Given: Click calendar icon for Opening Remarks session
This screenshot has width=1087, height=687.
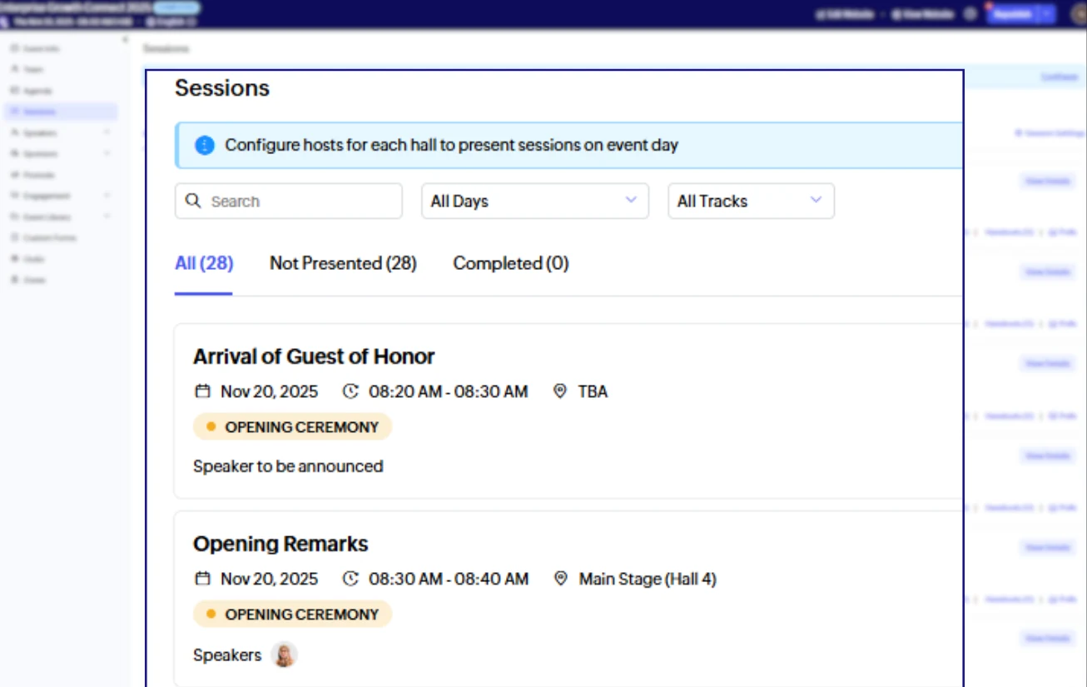Looking at the screenshot, I should click(201, 578).
